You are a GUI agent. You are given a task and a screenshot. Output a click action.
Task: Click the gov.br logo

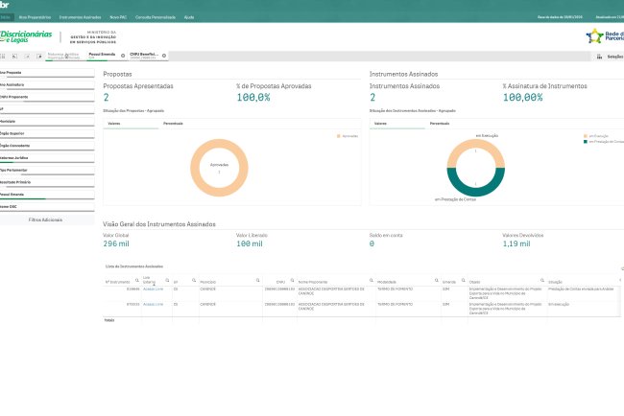click(x=5, y=5)
